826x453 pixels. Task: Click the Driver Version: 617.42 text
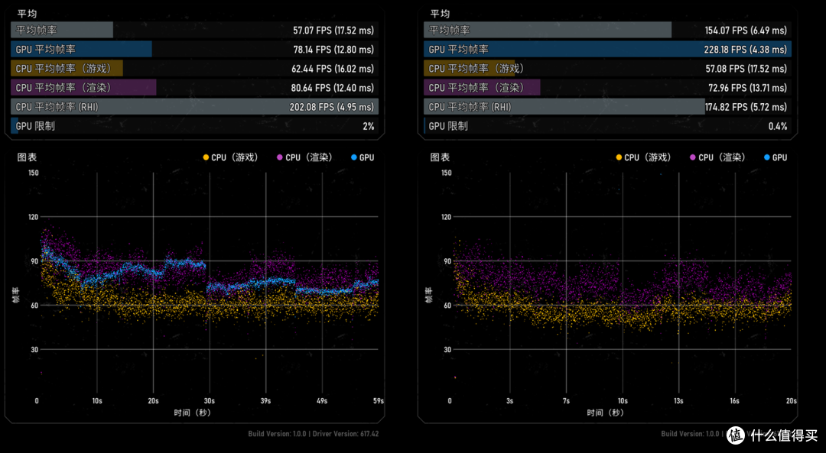(x=346, y=434)
